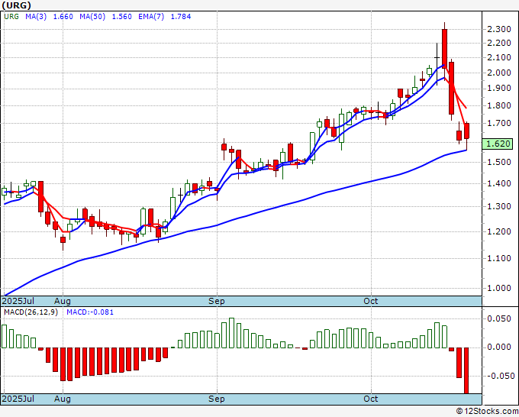Click the 1.900 price axis label

tap(499, 88)
